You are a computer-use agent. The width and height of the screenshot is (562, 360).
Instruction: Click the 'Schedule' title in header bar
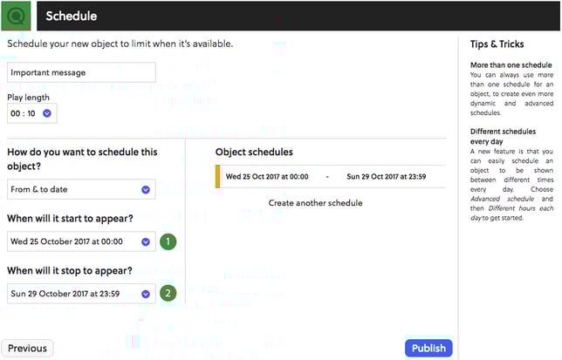point(71,17)
